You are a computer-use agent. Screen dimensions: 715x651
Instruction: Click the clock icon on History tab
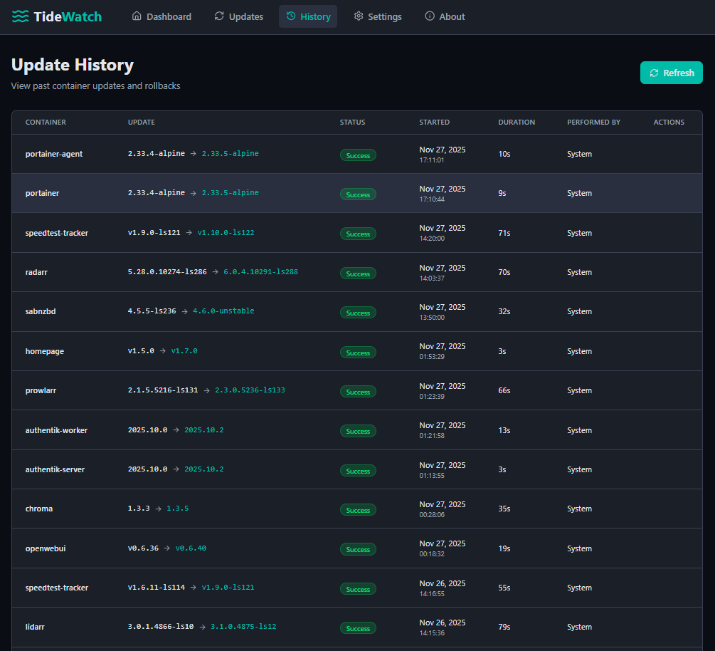(x=291, y=16)
